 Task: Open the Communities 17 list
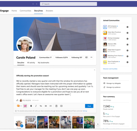click(45, 57)
